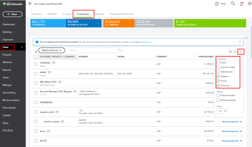Screen dimensions: 252x147
Task: Expand the arrow next to Receive payment for Anna
Action: tap(241, 131)
